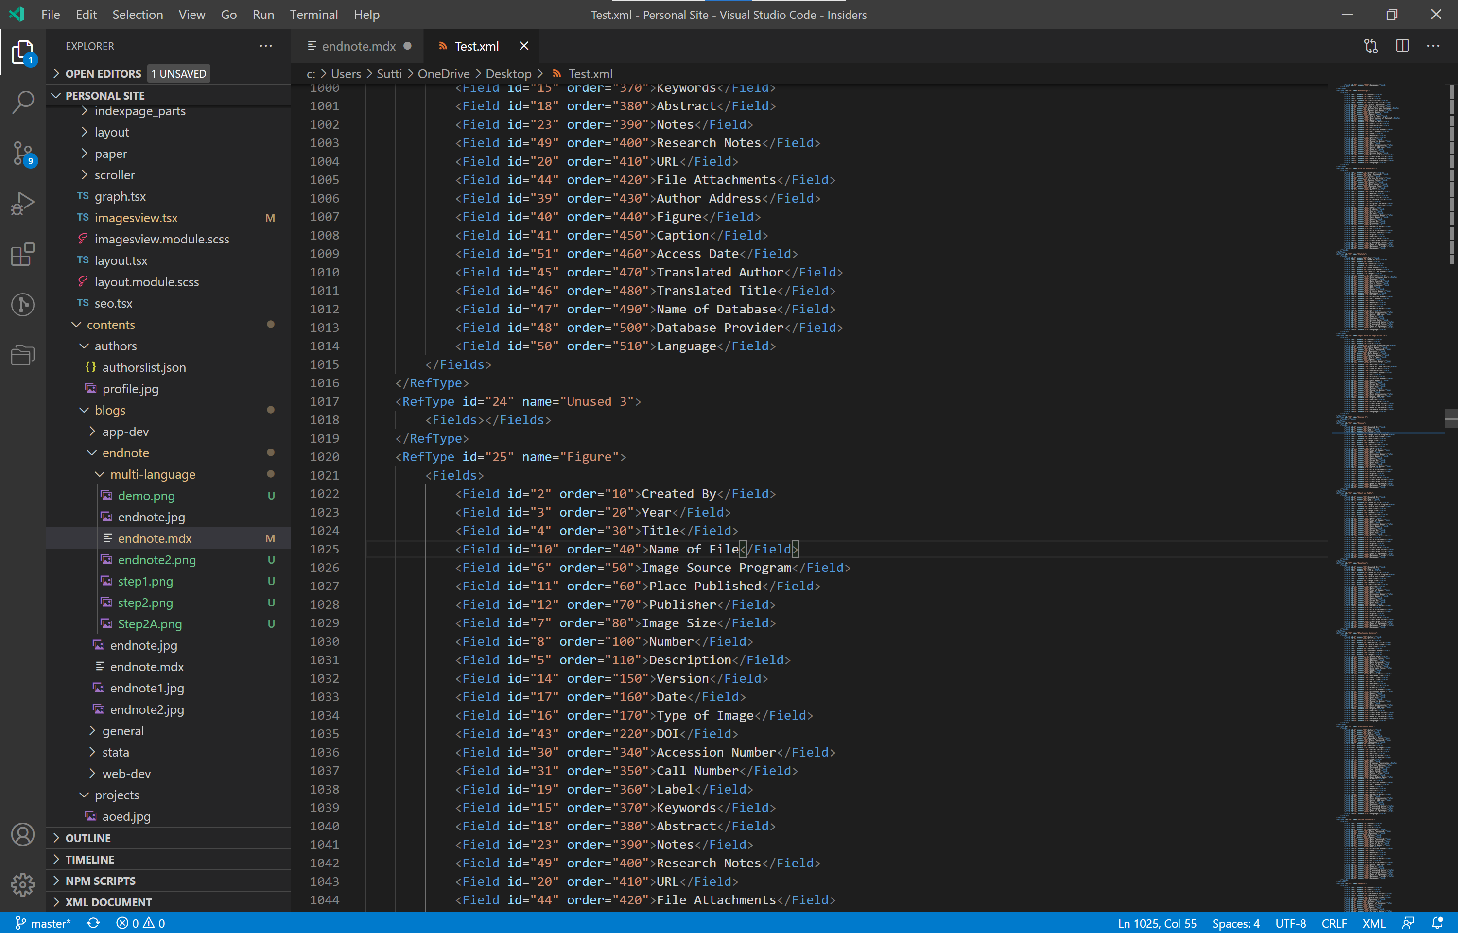Change indentation via Spaces: 4
Viewport: 1458px width, 933px height.
1236,923
